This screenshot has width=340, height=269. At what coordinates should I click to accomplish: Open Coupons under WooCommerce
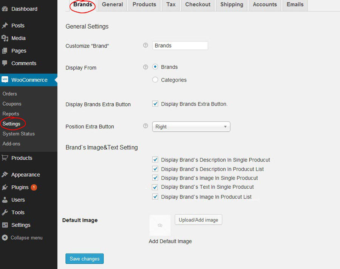[12, 104]
